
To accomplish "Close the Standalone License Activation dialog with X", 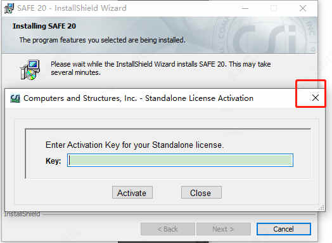I will pyautogui.click(x=316, y=98).
